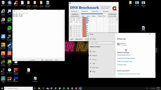
Task: Toggle the Sort Fastest First checkbox
Action: (71, 16)
